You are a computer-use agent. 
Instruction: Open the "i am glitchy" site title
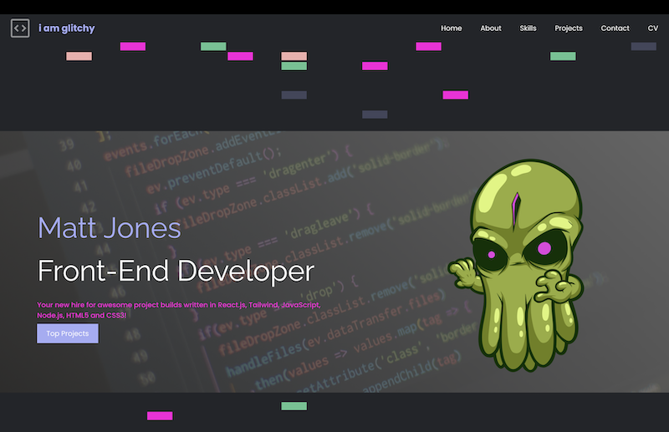click(x=67, y=28)
